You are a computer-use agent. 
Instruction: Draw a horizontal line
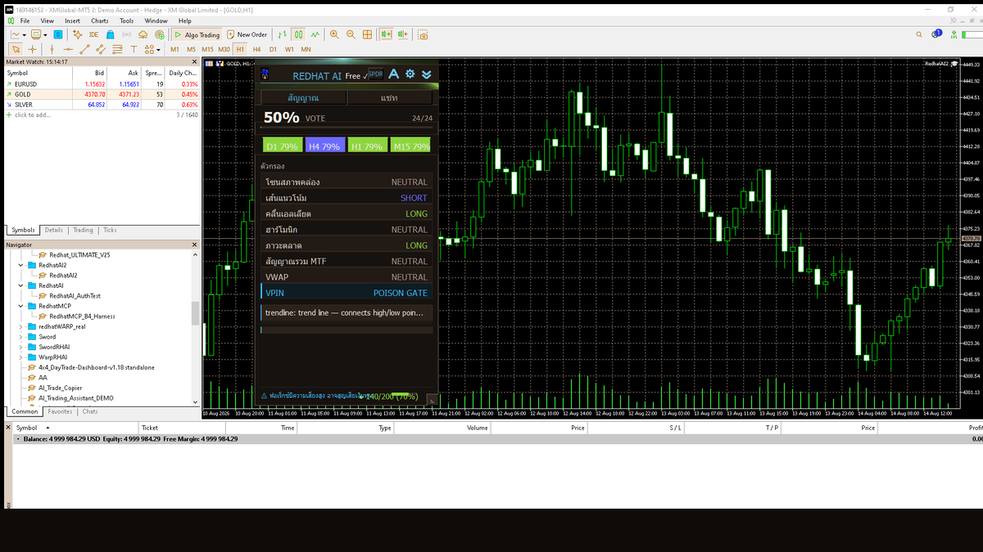point(68,49)
